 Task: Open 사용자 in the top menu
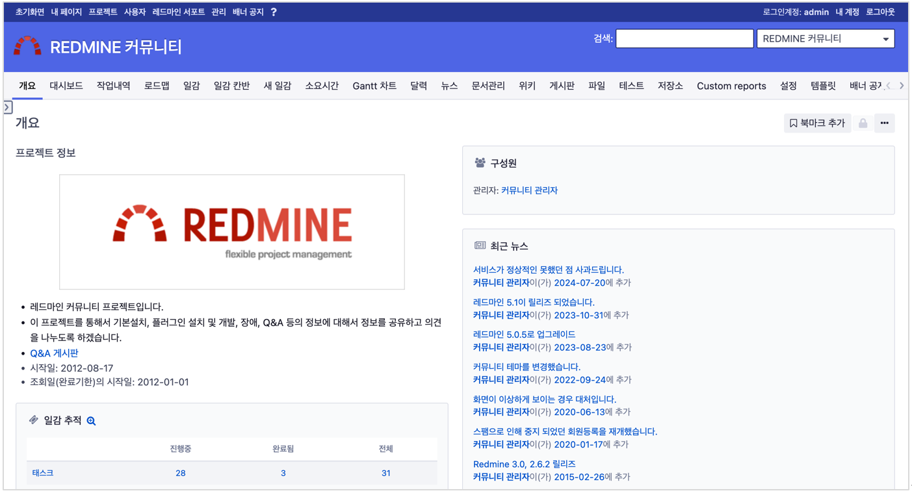pyautogui.click(x=135, y=12)
